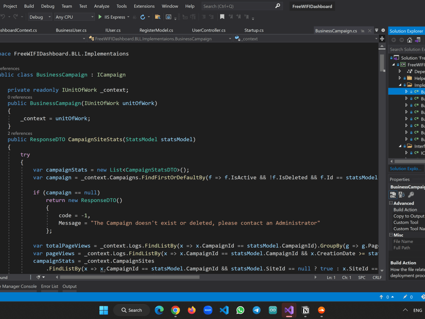
Task: Click the editor horizontal scrollbar thumb
Action: click(x=130, y=277)
